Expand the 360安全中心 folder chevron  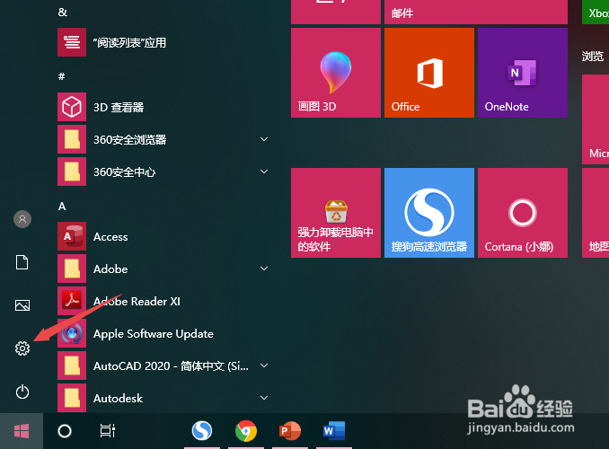(264, 172)
